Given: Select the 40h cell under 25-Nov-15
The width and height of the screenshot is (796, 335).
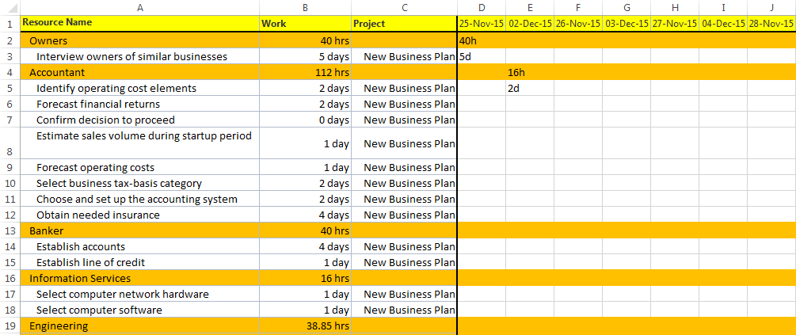Looking at the screenshot, I should coord(482,40).
